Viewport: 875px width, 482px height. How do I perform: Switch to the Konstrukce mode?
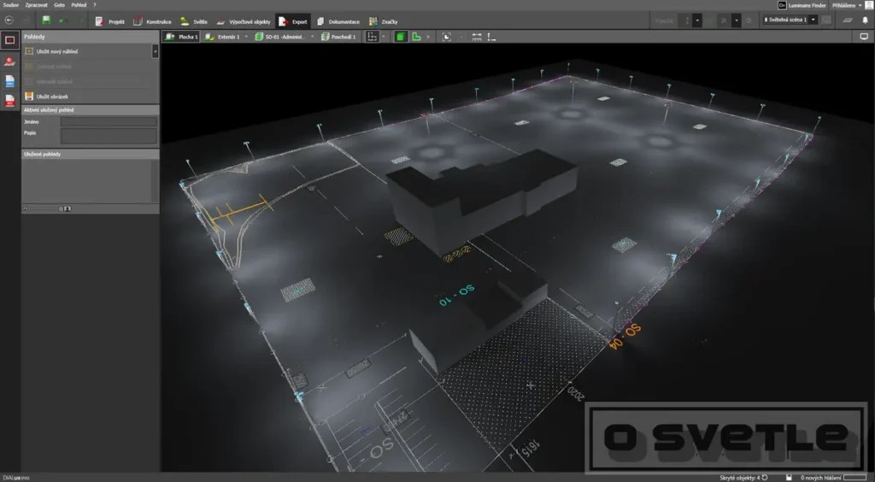point(152,21)
